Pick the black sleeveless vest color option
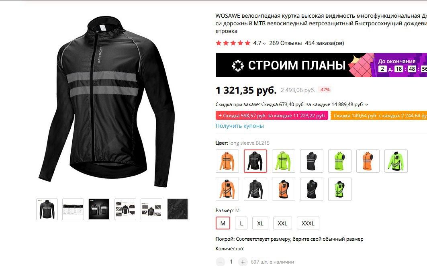Viewport: 427px width, 266px height. 312,161
